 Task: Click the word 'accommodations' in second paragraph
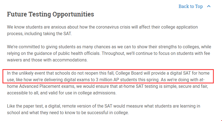70,60
